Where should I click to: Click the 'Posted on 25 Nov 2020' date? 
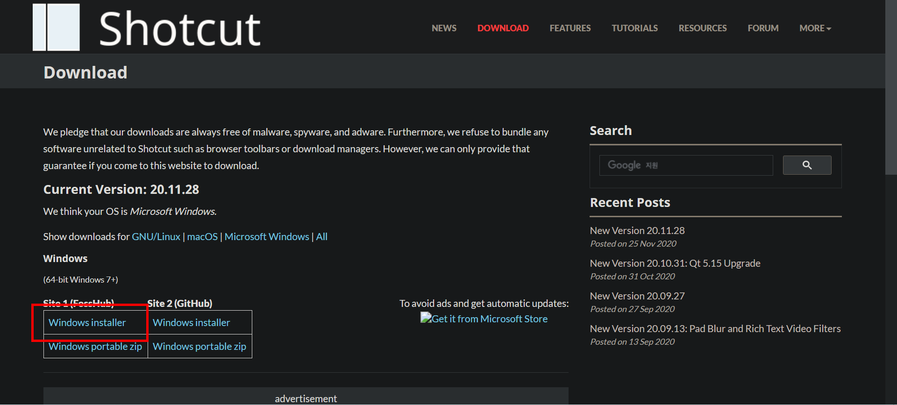pyautogui.click(x=633, y=244)
